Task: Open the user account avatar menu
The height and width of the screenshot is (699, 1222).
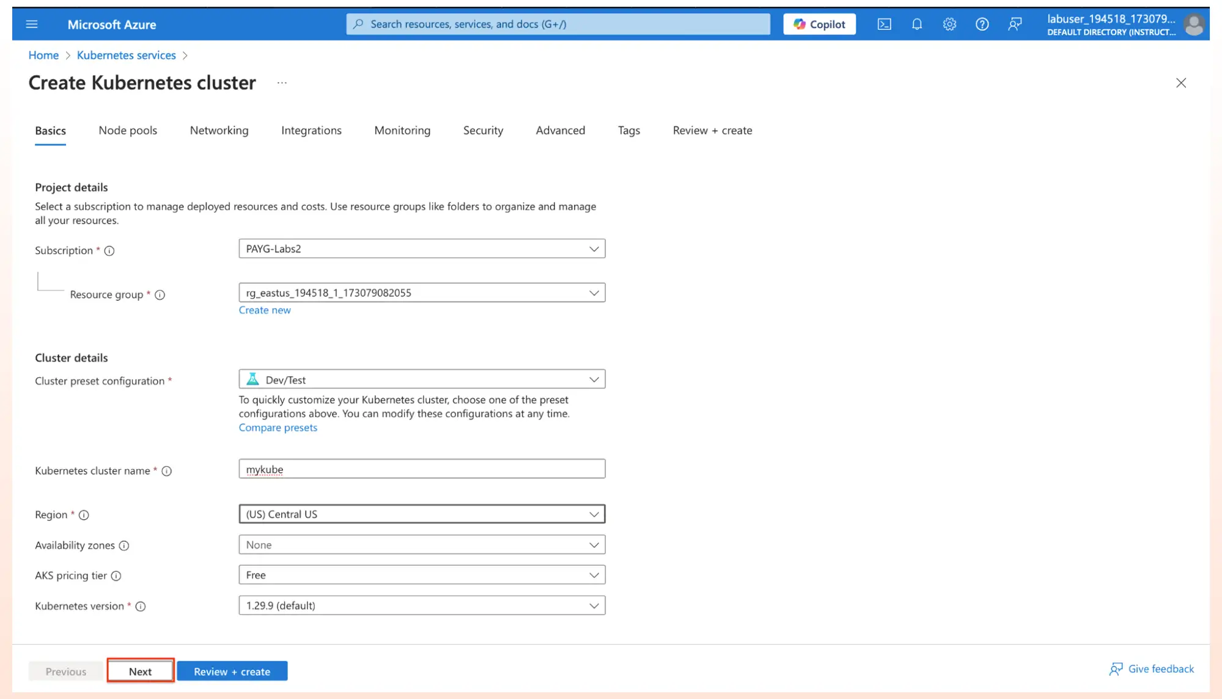Action: click(x=1193, y=24)
